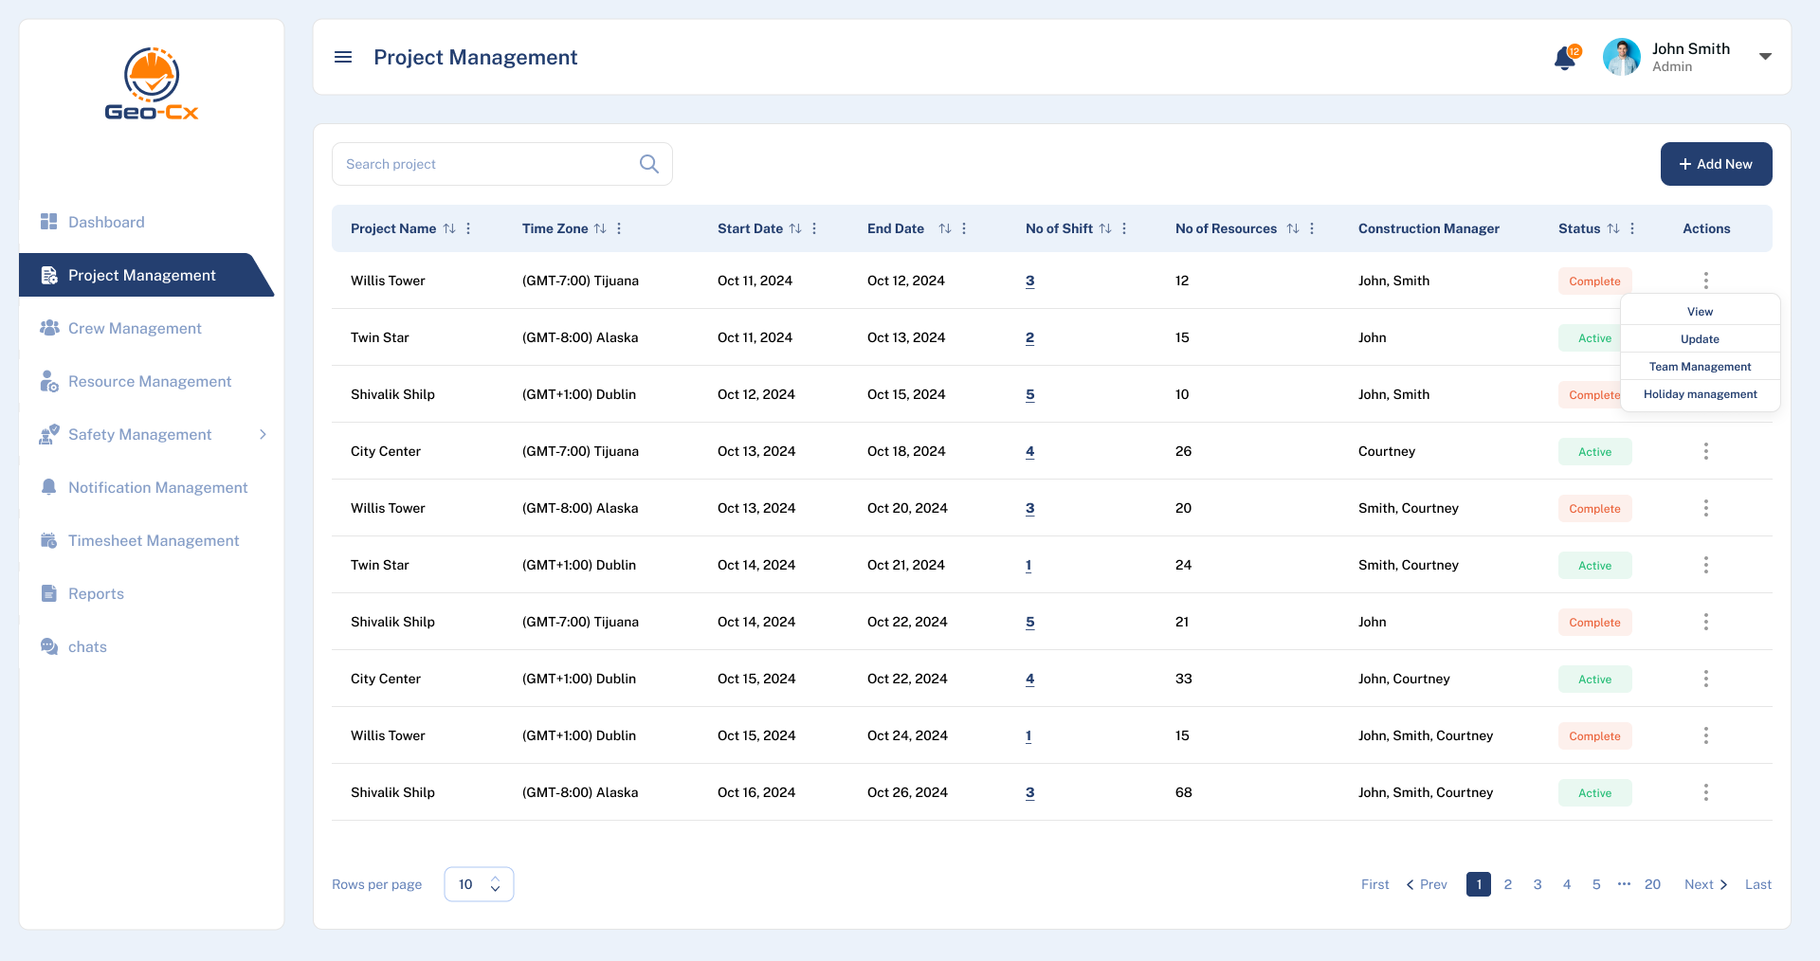Image resolution: width=1820 pixels, height=961 pixels.
Task: Click the notification bell icon
Action: pos(1565,59)
